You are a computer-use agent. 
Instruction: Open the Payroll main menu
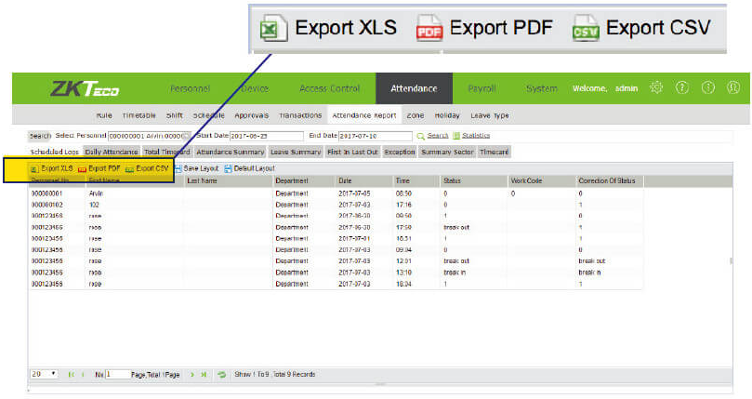(482, 88)
